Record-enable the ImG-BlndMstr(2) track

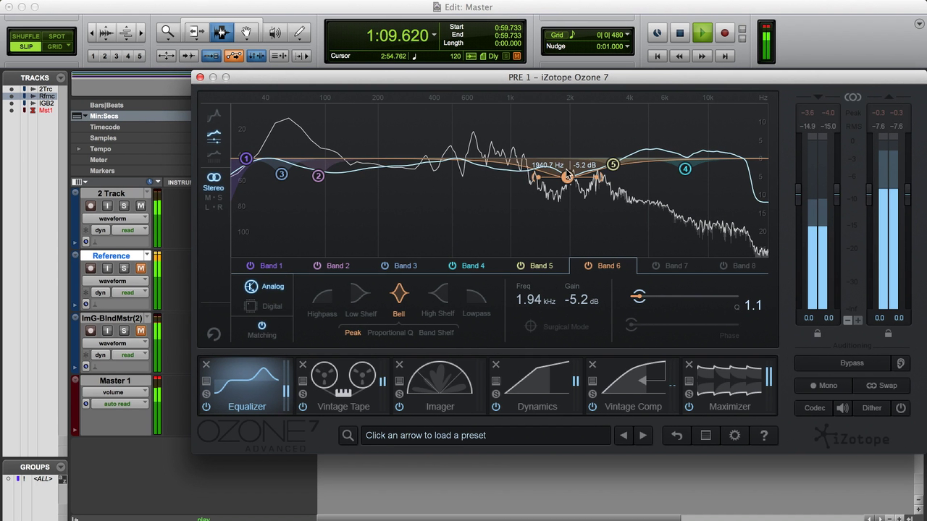tap(91, 331)
